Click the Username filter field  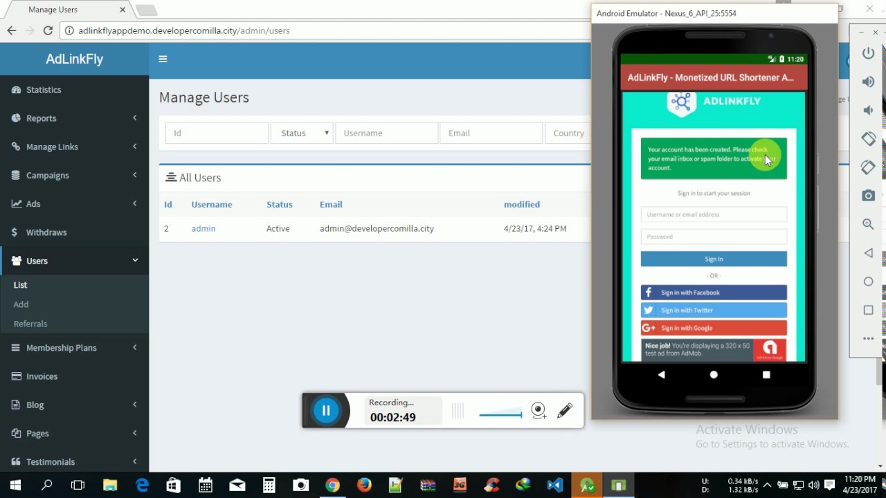(x=386, y=133)
